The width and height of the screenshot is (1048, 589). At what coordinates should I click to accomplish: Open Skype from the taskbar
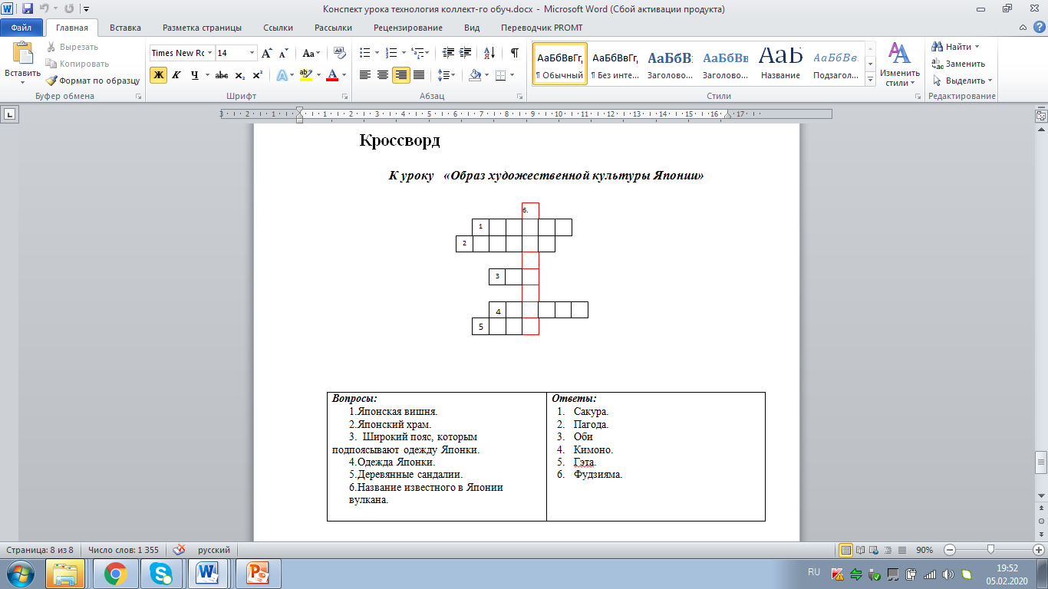161,573
